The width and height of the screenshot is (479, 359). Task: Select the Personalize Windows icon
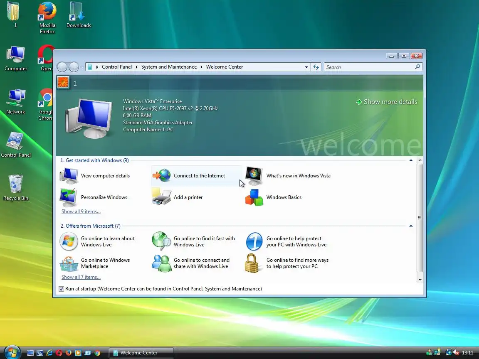pyautogui.click(x=69, y=197)
